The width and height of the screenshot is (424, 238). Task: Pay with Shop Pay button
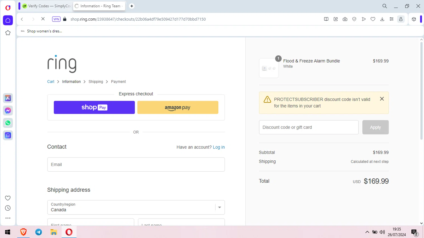(94, 107)
